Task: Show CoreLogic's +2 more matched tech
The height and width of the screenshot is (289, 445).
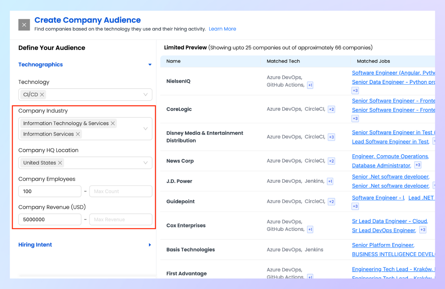Action: click(x=331, y=109)
